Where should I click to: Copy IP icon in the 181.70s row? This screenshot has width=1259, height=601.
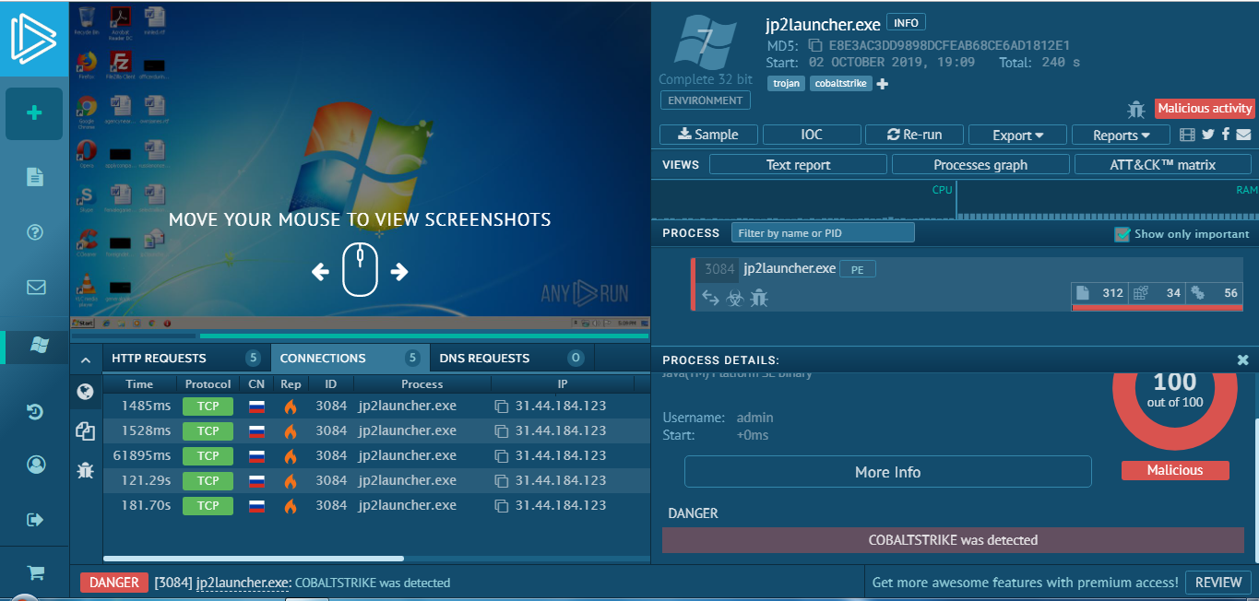[502, 506]
